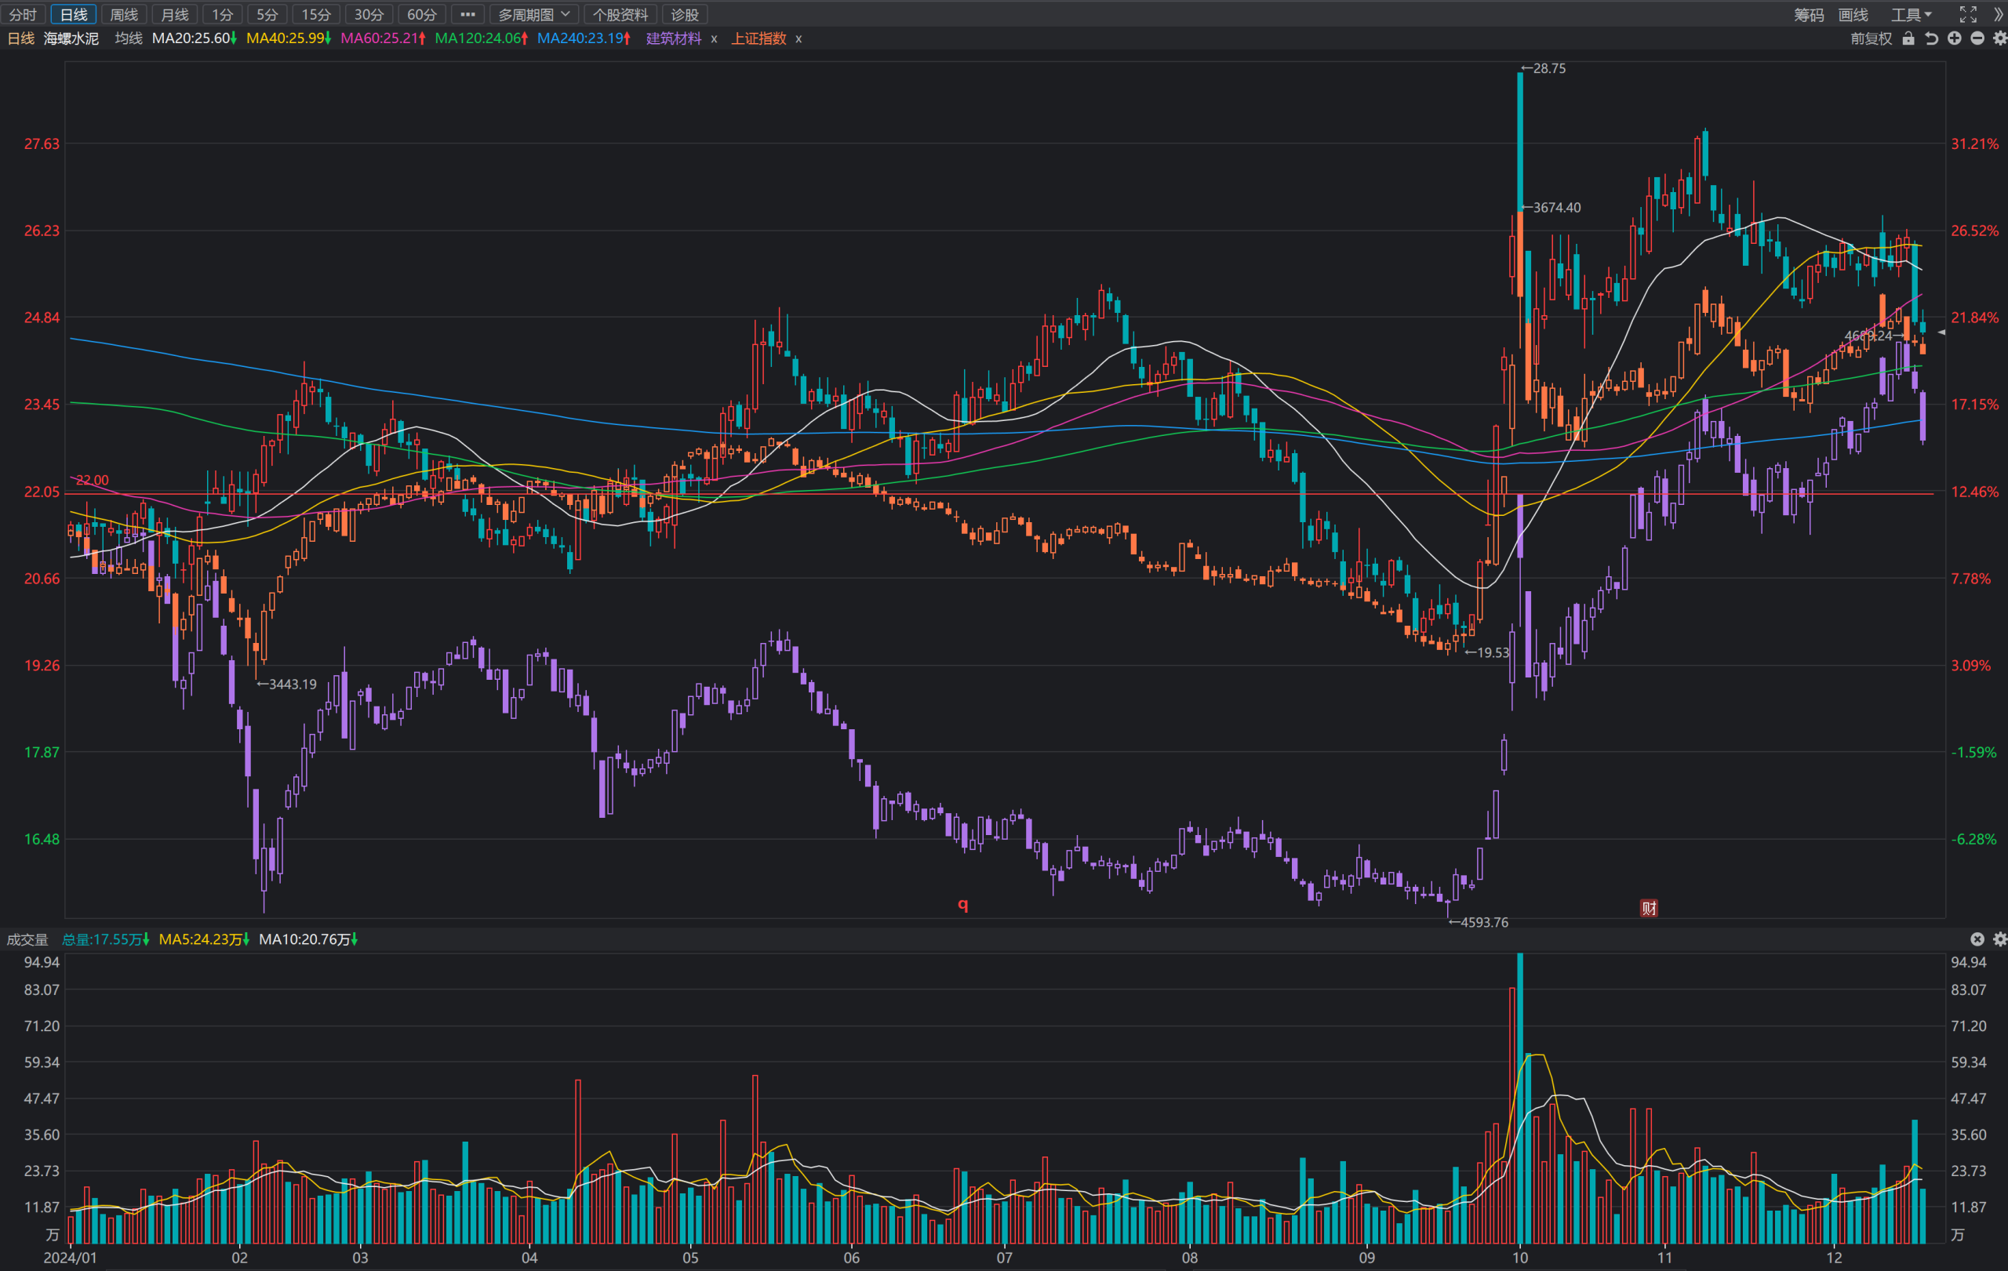Viewport: 2008px width, 1271px height.
Task: Switch to the 周线 weekly chart tab
Action: (123, 14)
